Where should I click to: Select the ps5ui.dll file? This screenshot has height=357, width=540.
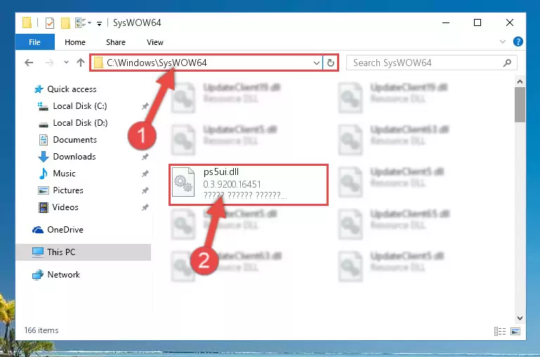coord(249,185)
